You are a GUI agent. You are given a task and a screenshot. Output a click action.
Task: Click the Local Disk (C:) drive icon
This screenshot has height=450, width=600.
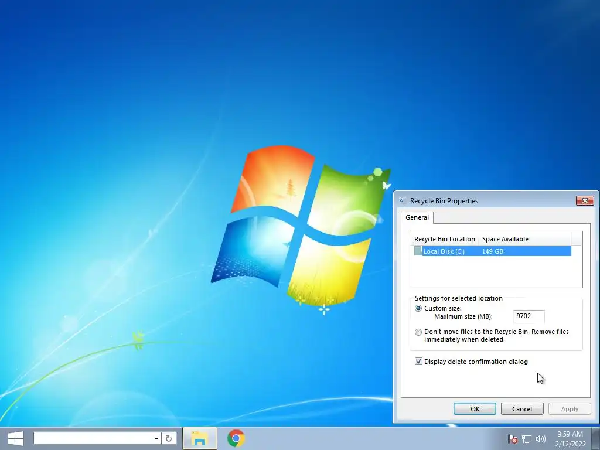coord(418,251)
